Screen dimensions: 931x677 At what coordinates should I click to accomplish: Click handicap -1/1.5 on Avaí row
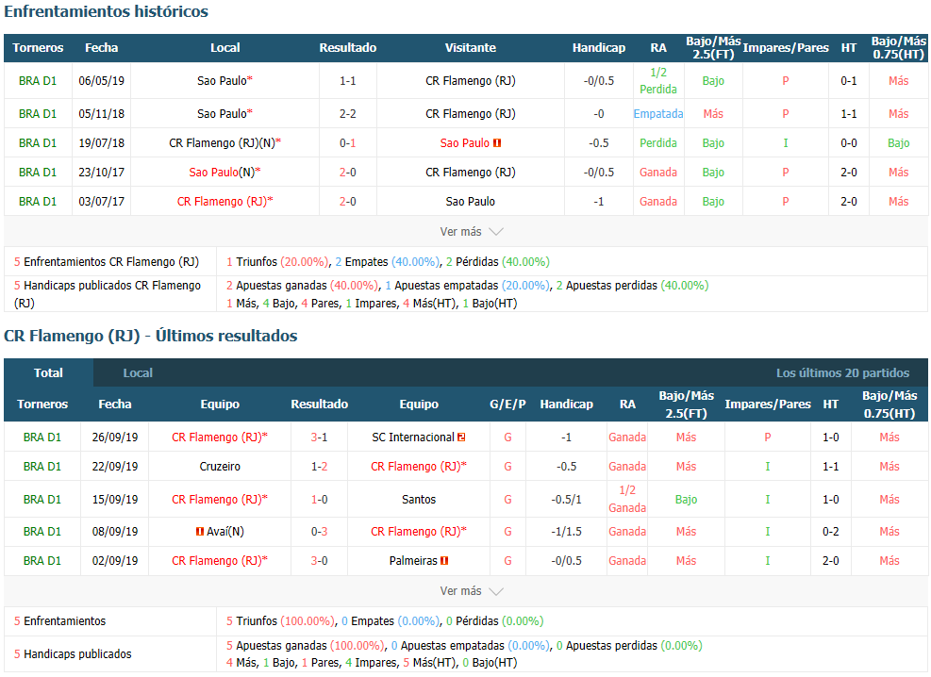(567, 532)
